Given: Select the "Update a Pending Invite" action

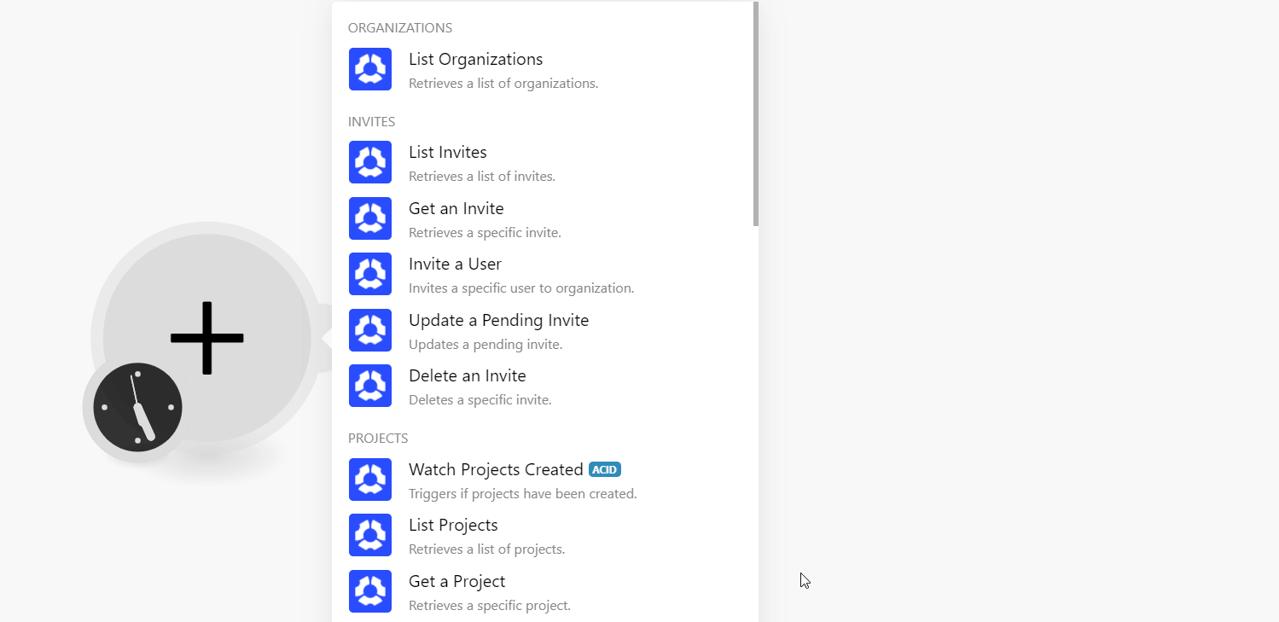Looking at the screenshot, I should 498,320.
